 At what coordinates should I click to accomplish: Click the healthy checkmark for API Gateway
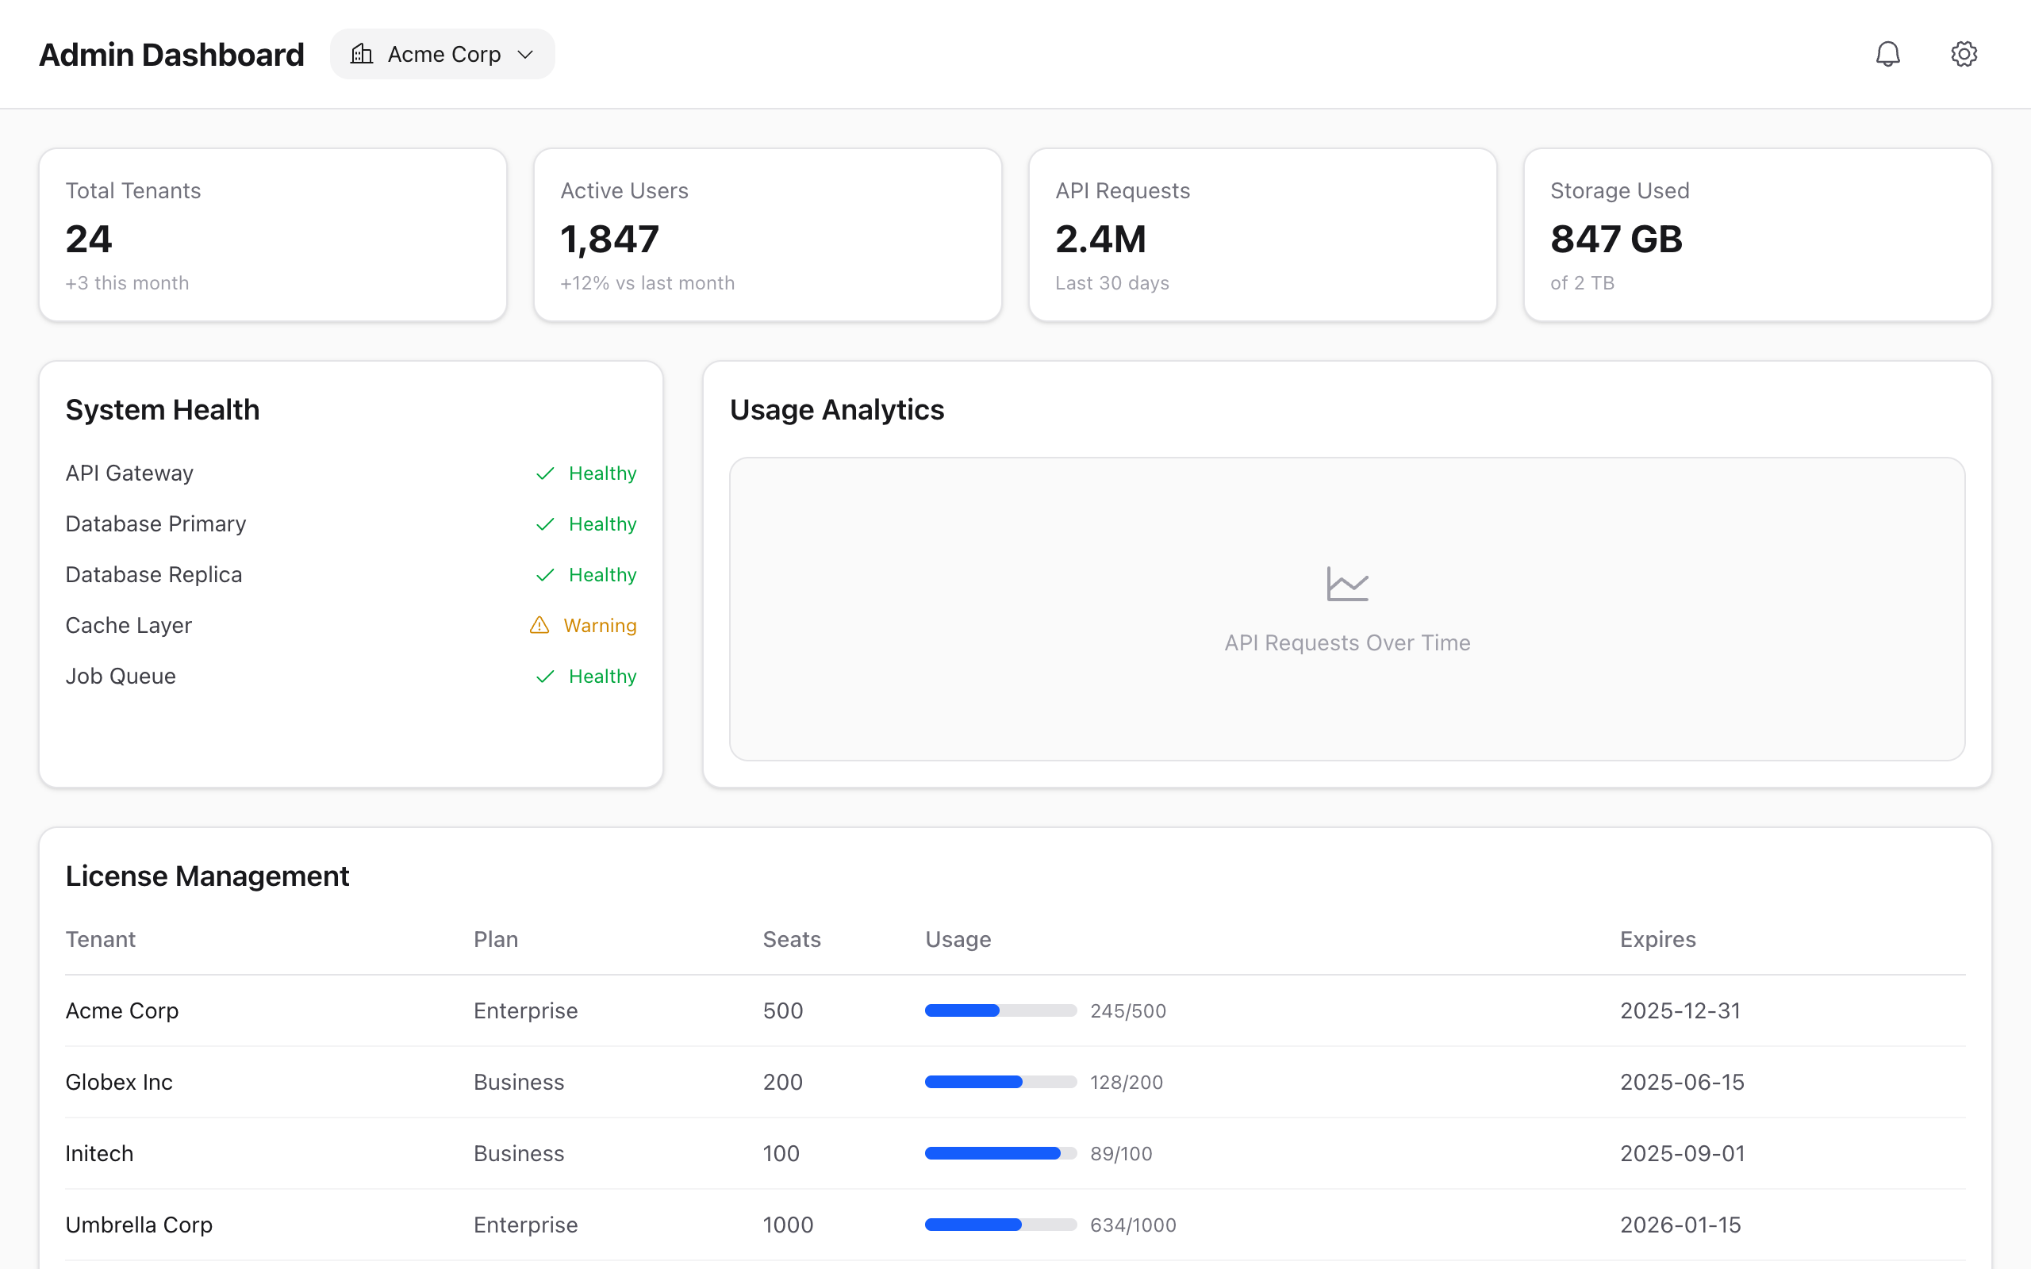pos(545,473)
